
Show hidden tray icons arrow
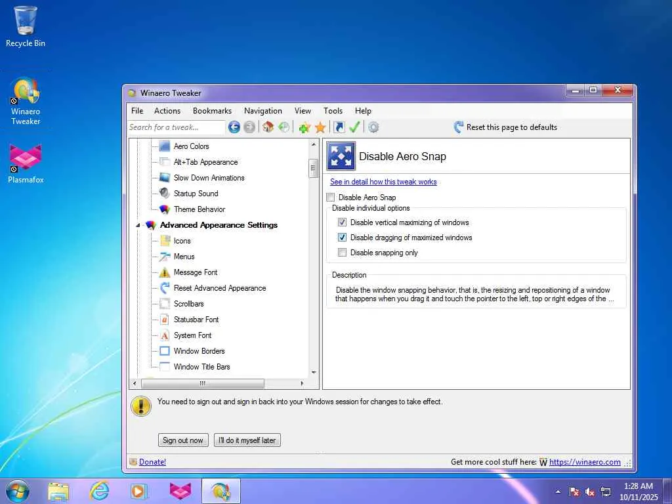[x=558, y=492]
